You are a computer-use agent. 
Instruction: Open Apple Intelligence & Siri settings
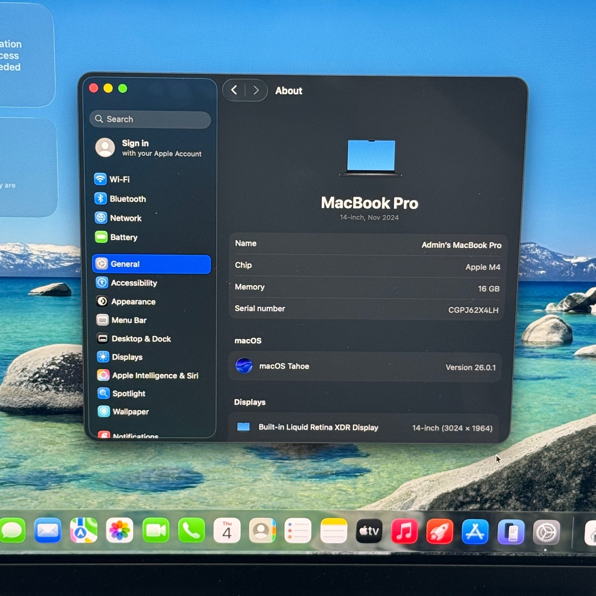pos(155,375)
